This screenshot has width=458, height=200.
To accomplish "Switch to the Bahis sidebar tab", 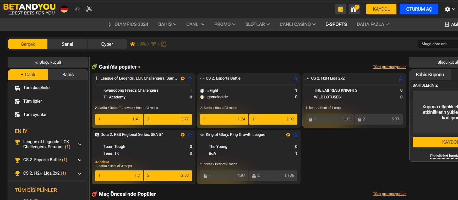I will [68, 75].
